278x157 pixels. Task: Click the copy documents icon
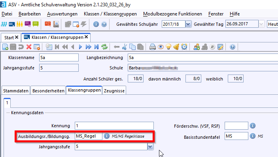point(132,47)
